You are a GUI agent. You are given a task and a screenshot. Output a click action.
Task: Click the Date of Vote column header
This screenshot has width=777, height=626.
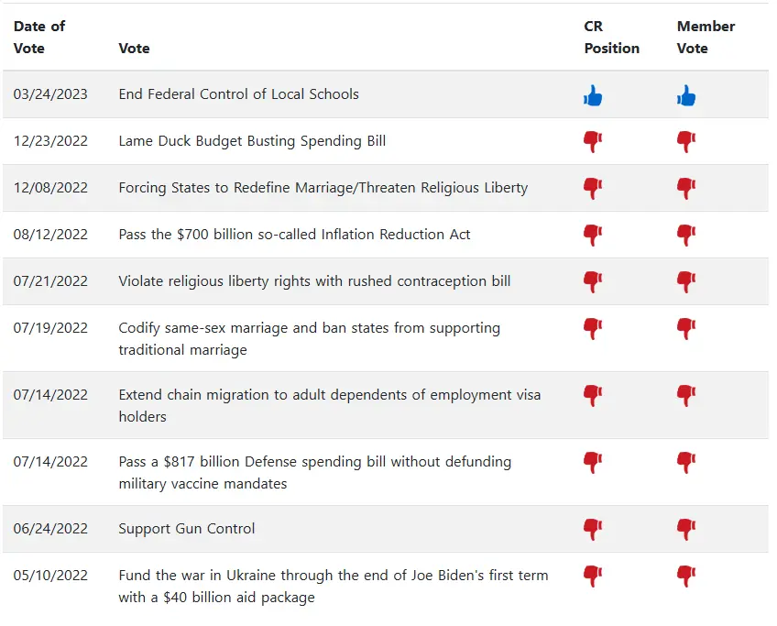(x=39, y=37)
